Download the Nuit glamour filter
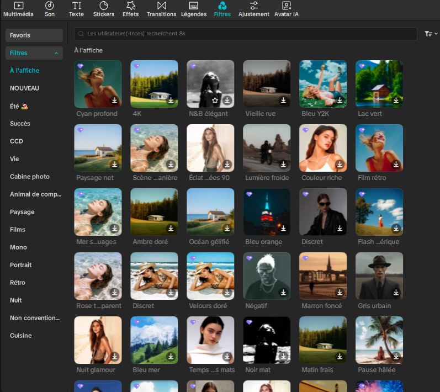 [114, 356]
